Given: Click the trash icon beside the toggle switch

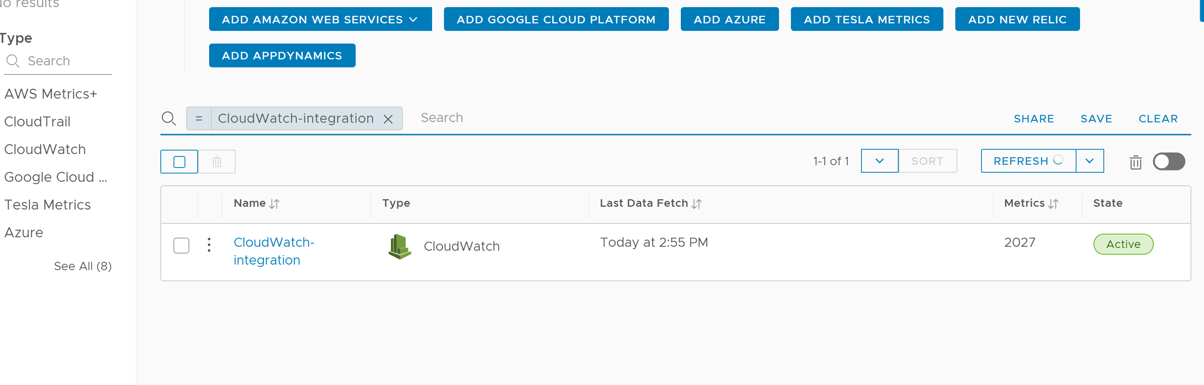Looking at the screenshot, I should point(1135,162).
